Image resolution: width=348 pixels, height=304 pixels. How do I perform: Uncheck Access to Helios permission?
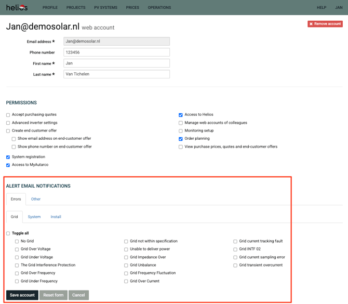[x=181, y=115]
